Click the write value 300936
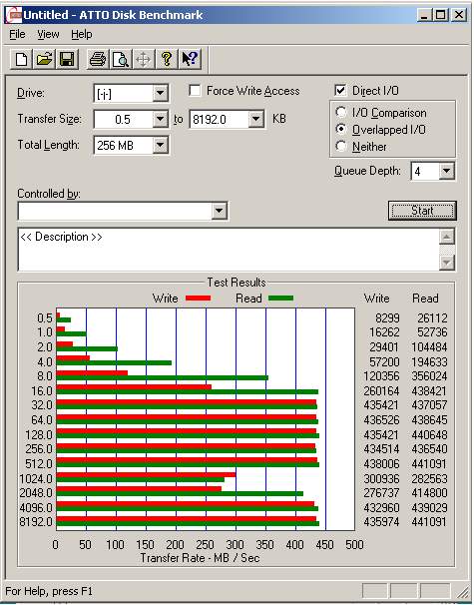This screenshot has width=474, height=605. (381, 479)
